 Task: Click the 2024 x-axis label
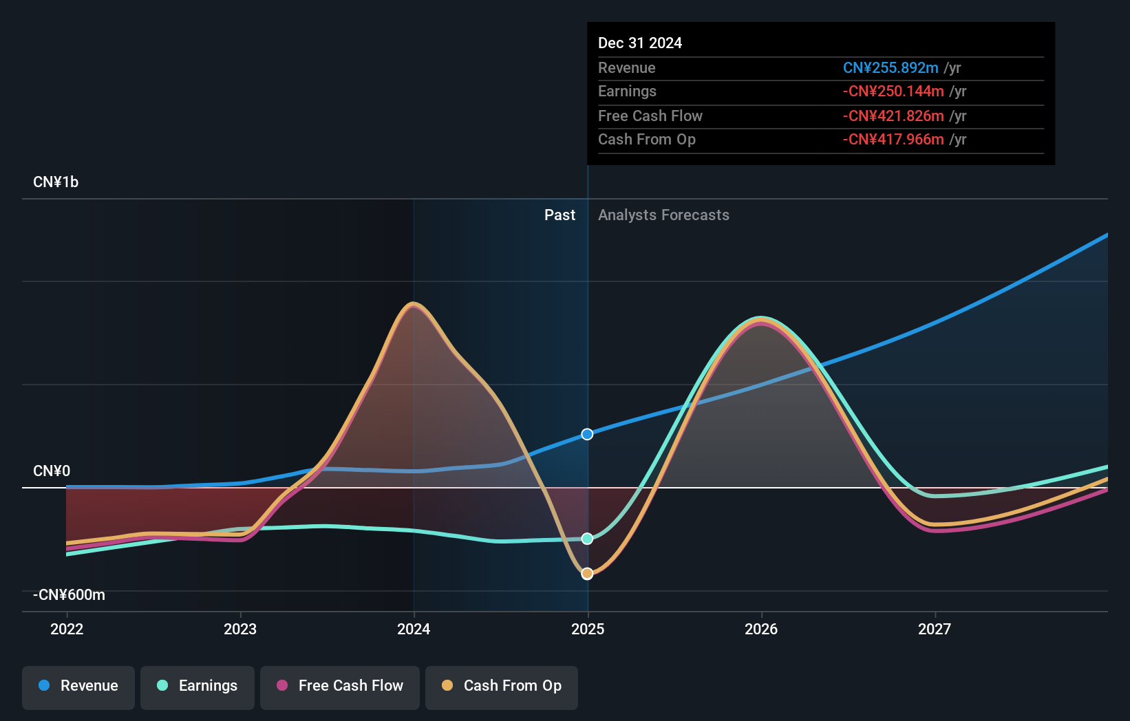(x=414, y=629)
